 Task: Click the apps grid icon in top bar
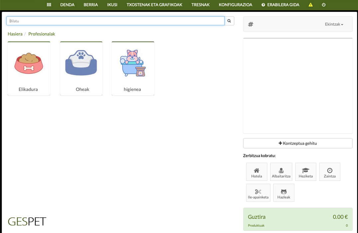click(49, 5)
